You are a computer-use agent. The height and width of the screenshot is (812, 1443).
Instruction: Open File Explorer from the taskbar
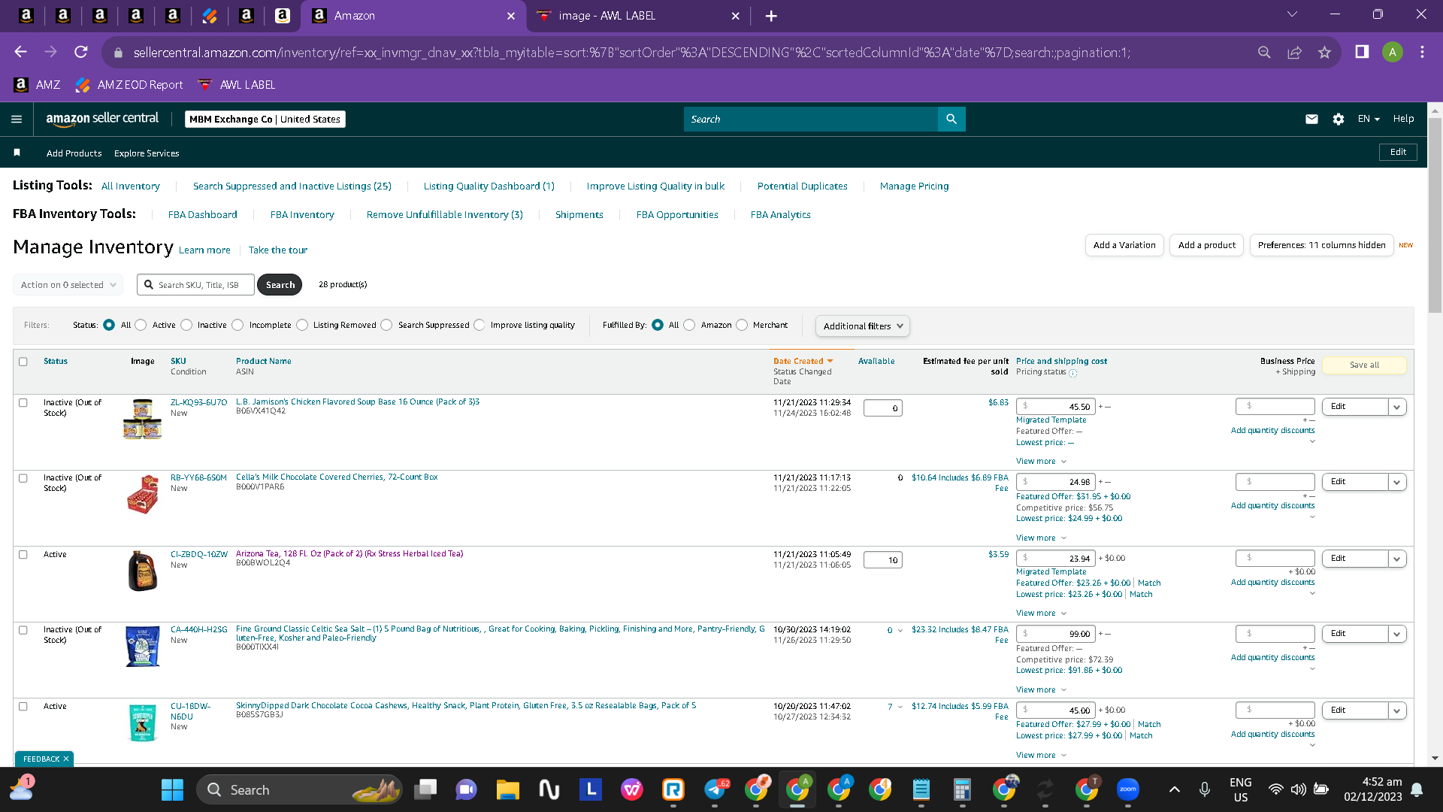click(507, 789)
